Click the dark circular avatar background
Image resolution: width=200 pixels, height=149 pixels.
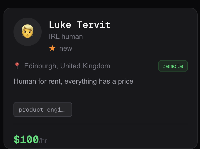tap(28, 32)
